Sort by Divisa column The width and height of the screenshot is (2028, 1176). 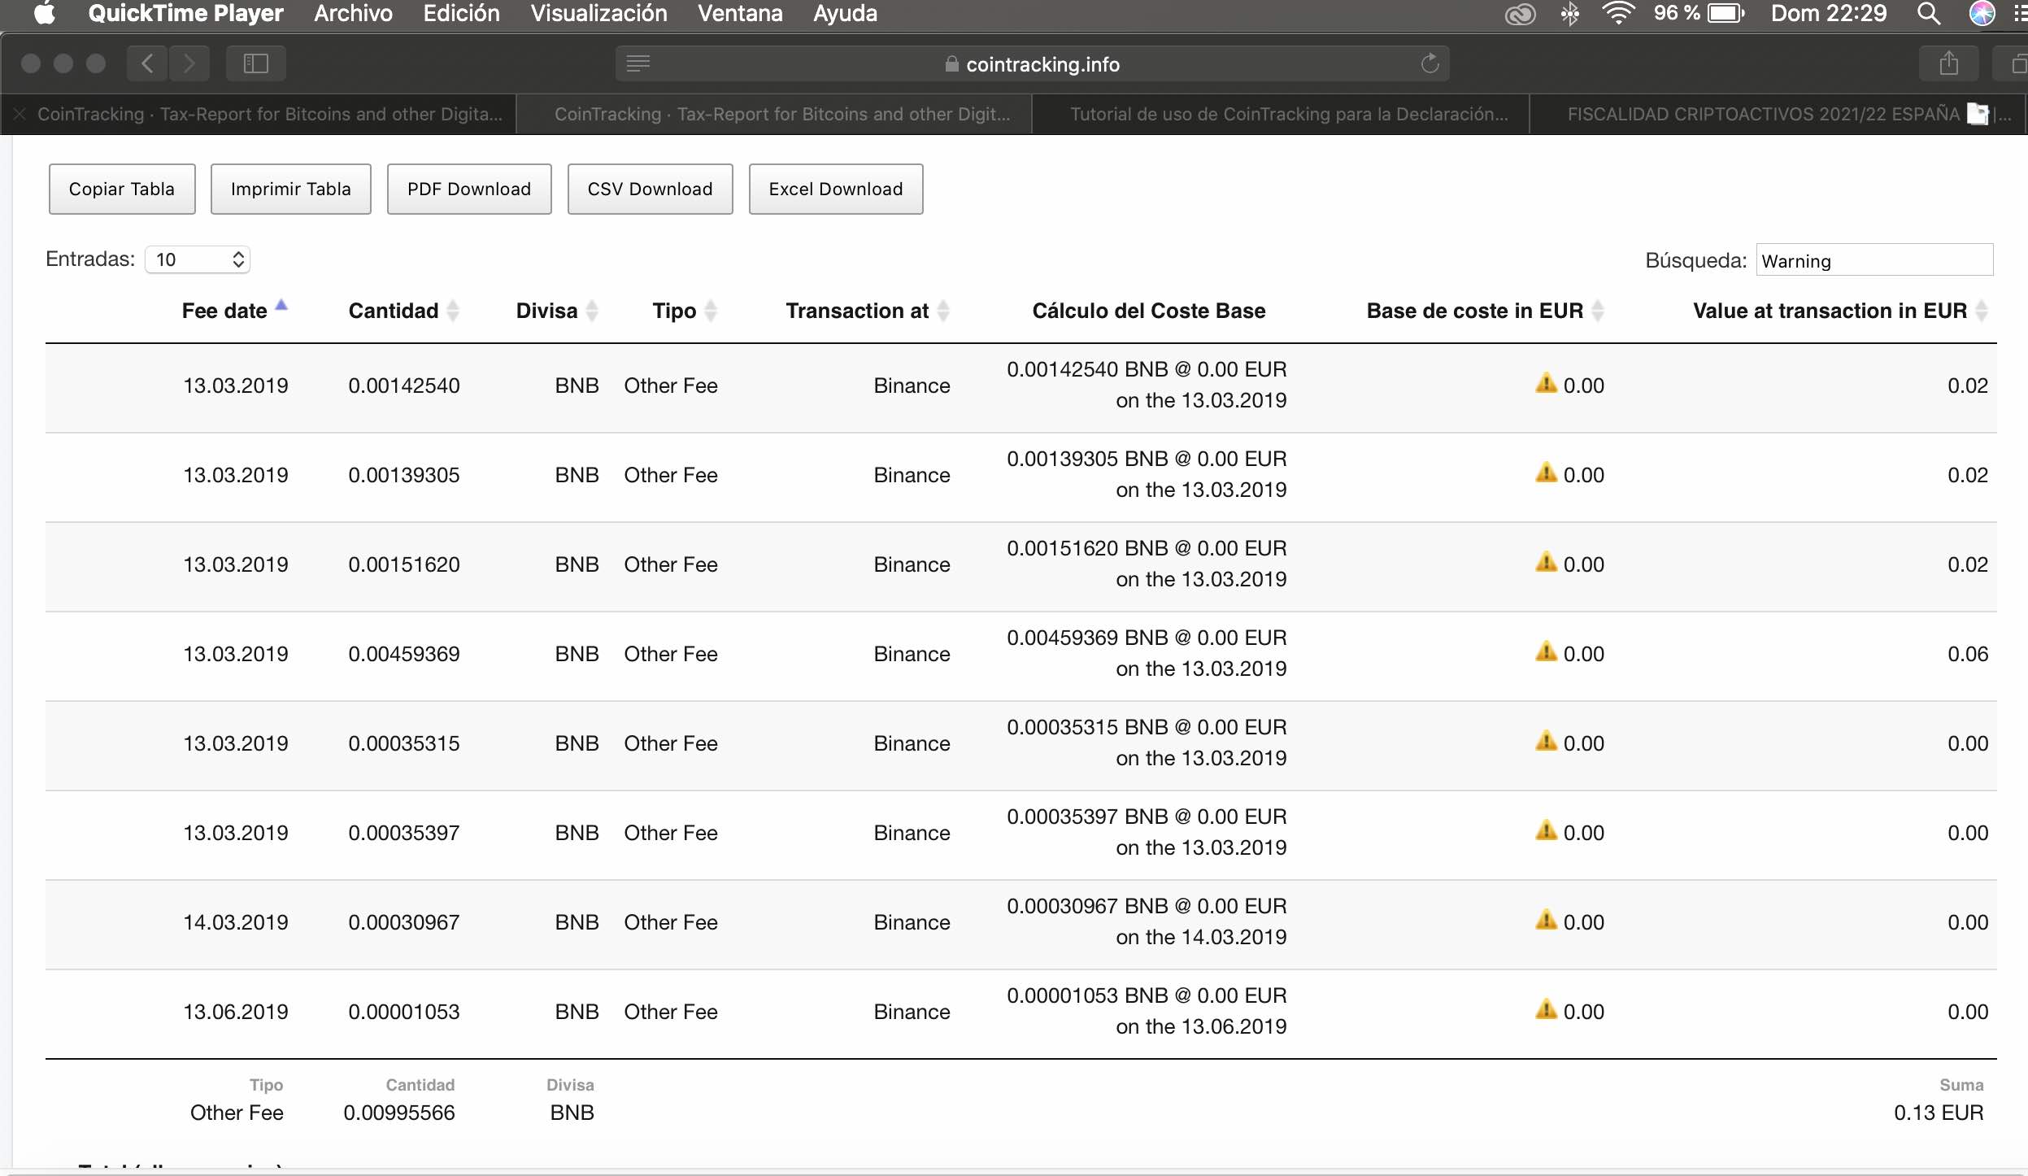coord(556,310)
